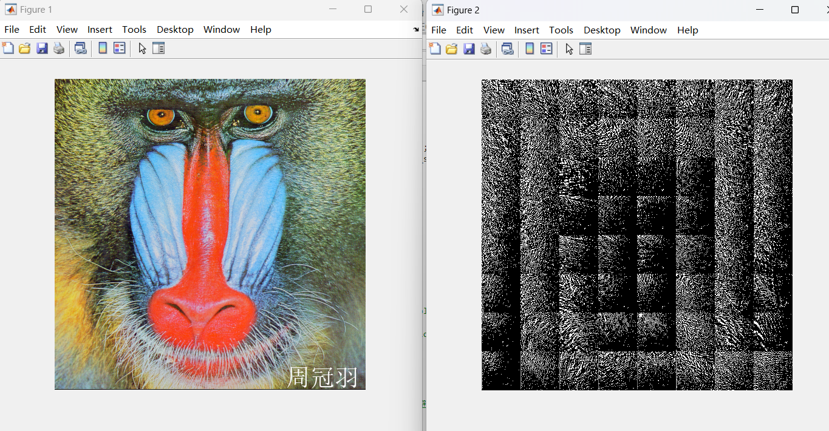This screenshot has width=829, height=431.
Task: Insert Legend in Figure 2 via toolbar
Action: [547, 49]
